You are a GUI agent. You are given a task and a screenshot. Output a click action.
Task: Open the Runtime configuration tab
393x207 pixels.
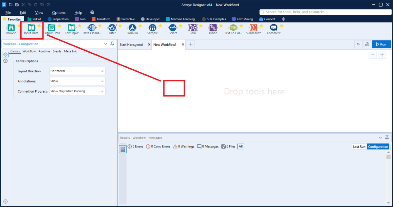point(44,51)
